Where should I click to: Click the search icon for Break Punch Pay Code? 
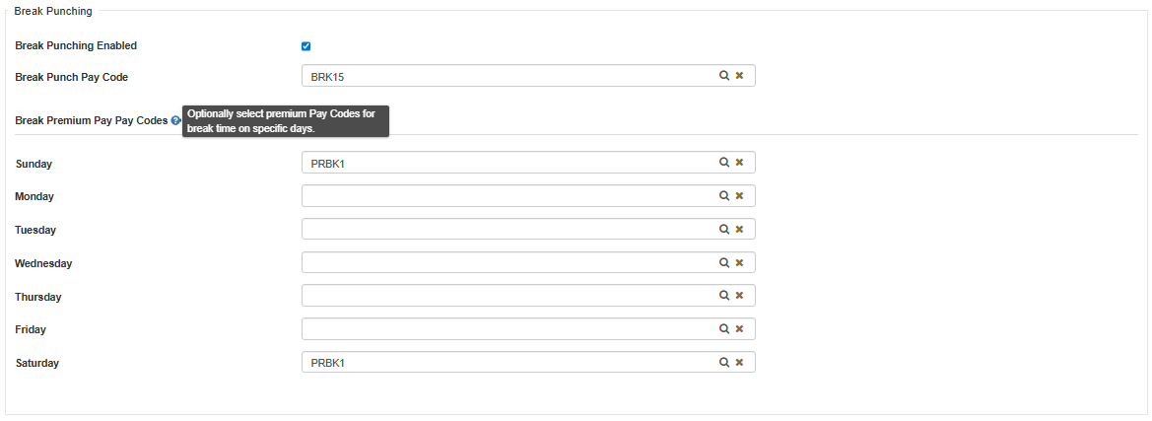pos(723,76)
